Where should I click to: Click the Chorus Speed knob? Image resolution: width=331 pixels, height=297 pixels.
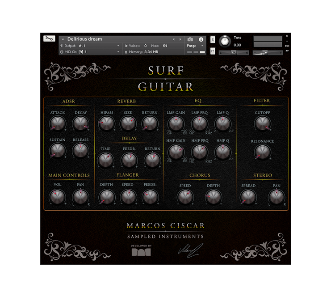click(185, 197)
